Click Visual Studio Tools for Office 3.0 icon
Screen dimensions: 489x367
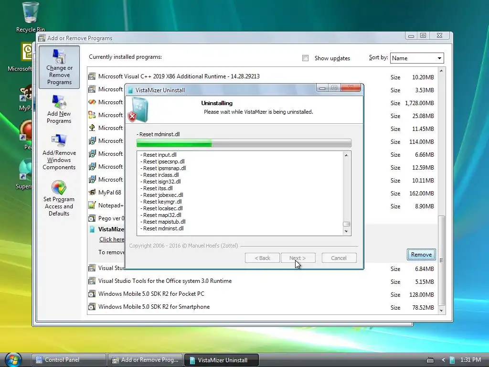[x=92, y=281]
